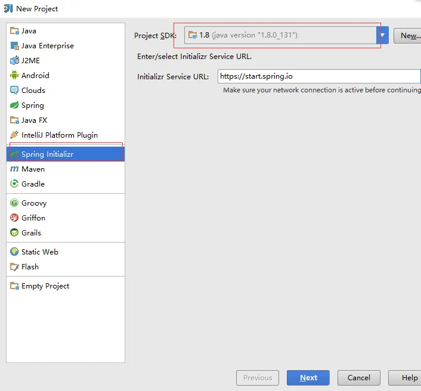Select J2ME in the list
This screenshot has width=421, height=391.
click(66, 61)
